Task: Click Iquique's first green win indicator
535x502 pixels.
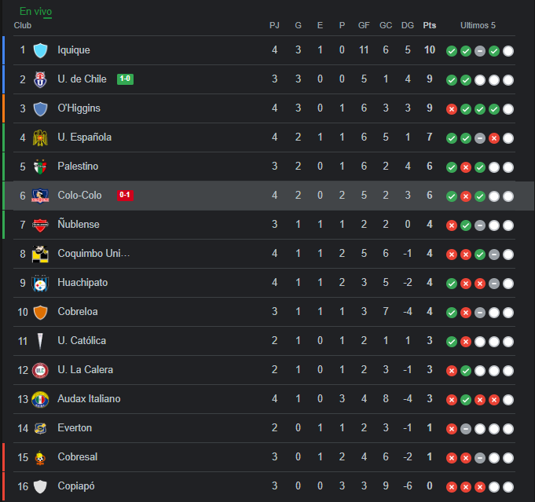Action: click(x=452, y=51)
